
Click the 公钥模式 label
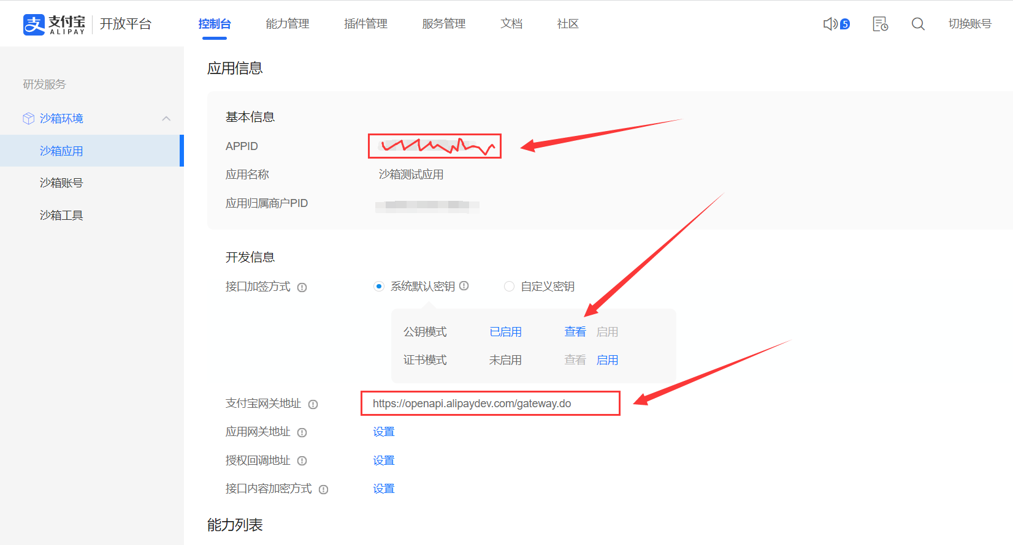click(425, 332)
